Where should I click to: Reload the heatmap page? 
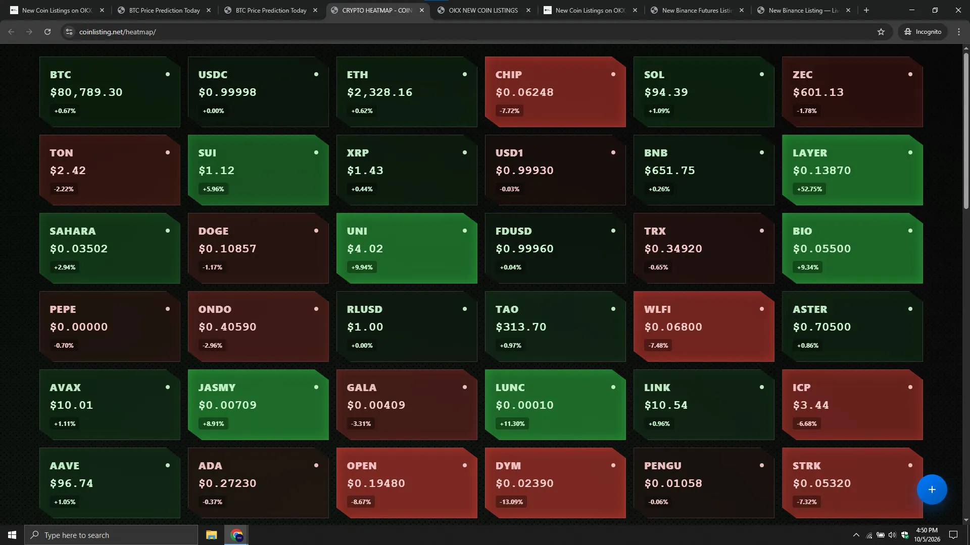[x=47, y=32]
